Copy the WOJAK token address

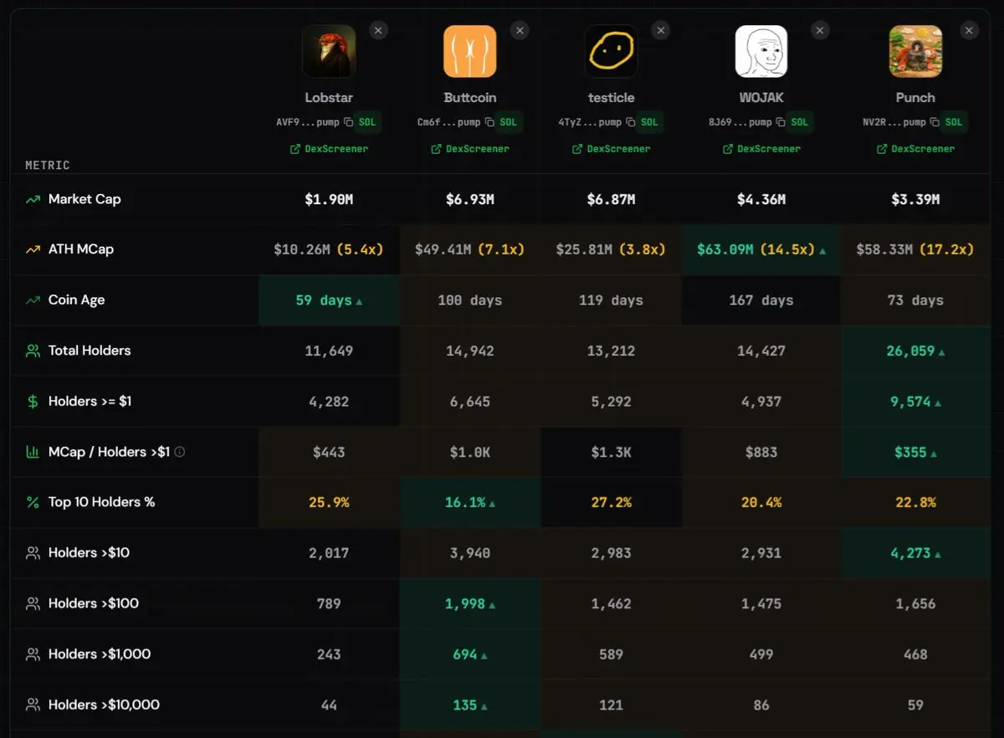[781, 122]
